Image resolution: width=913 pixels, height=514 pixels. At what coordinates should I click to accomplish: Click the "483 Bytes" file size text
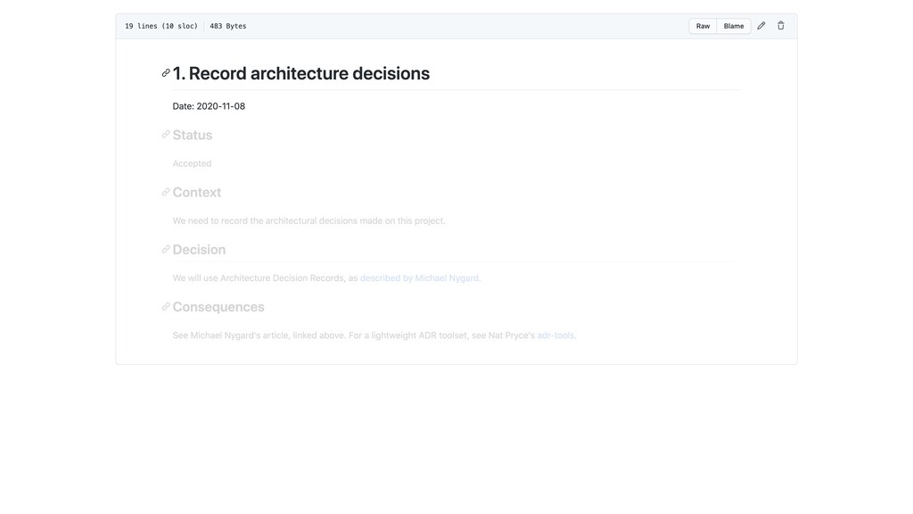pyautogui.click(x=228, y=26)
